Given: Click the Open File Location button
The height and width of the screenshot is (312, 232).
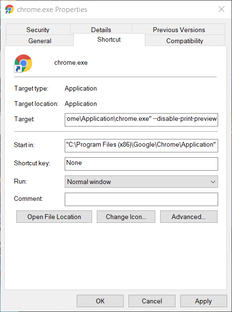Looking at the screenshot, I should (x=54, y=217).
